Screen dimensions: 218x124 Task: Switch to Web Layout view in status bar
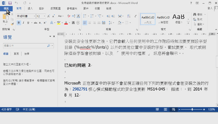coord(173,110)
